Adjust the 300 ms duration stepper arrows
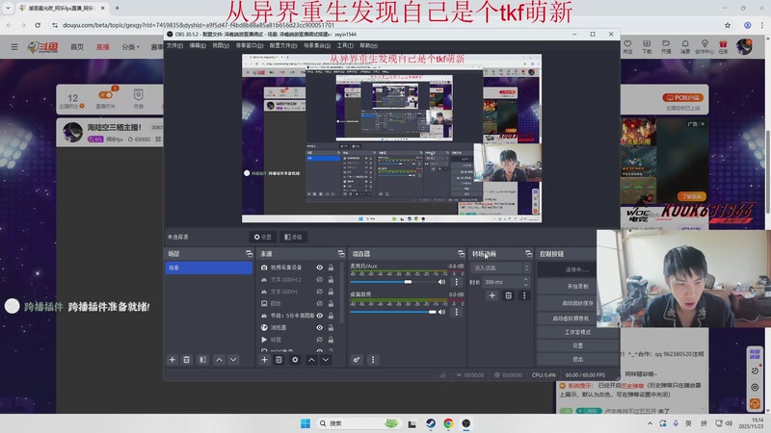Viewport: 771px width, 433px height. pyautogui.click(x=525, y=282)
